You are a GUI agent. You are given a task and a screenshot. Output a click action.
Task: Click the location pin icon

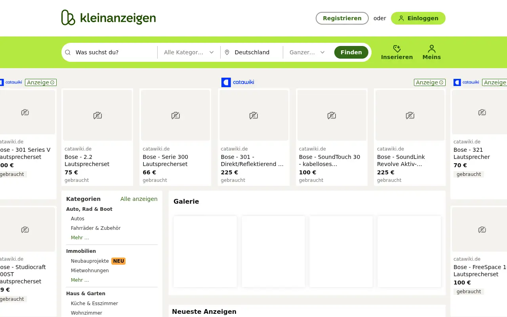pos(227,52)
